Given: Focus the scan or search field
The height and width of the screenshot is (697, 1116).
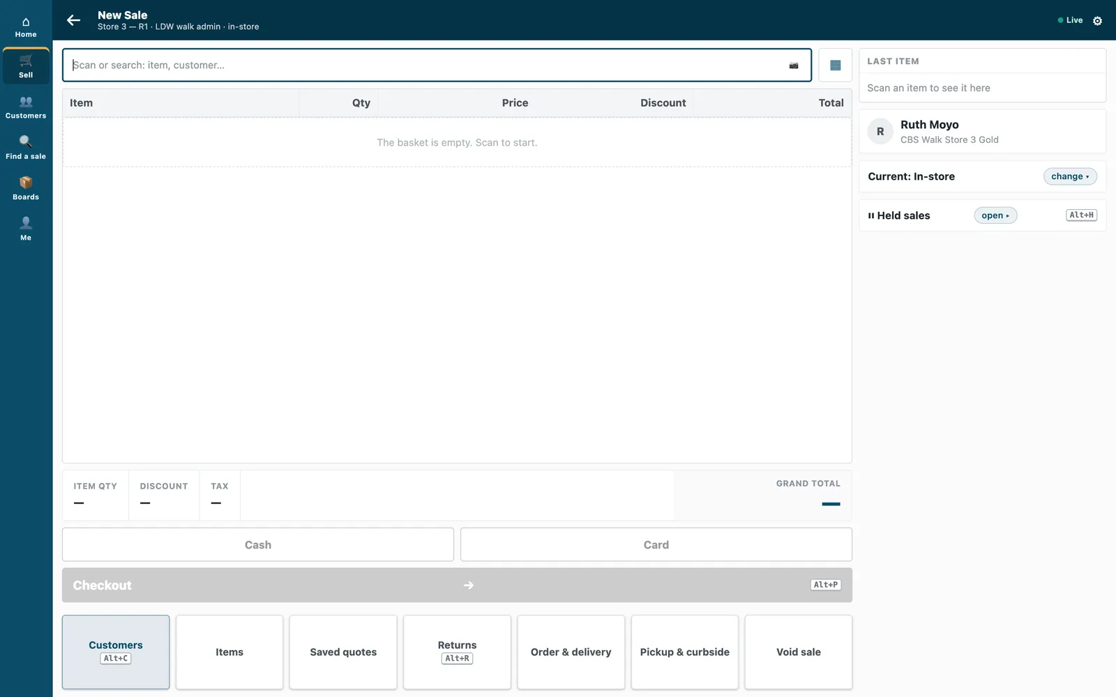Looking at the screenshot, I should (x=437, y=66).
